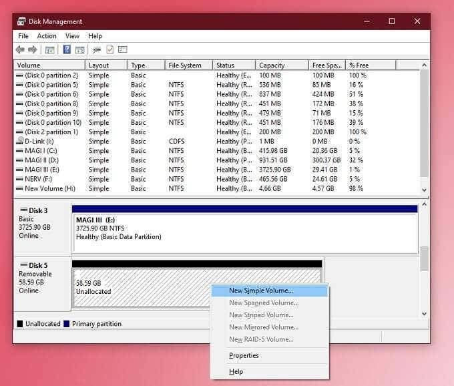The image size is (454, 386).
Task: Sort by the Status column header
Action: click(234, 65)
